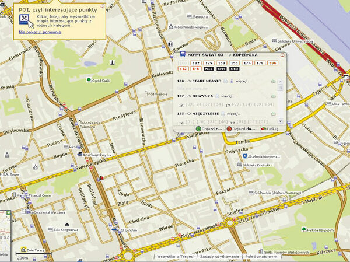Click the Ogród Saski park marker
350x262 pixels.
pyautogui.click(x=89, y=80)
